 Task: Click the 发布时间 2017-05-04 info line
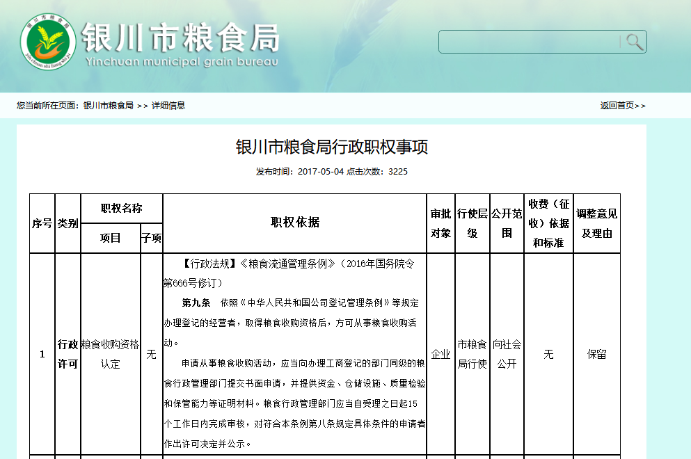tap(331, 171)
